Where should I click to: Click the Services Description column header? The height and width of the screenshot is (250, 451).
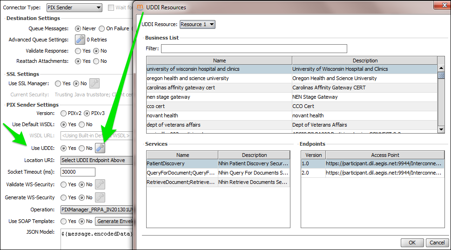tap(254, 155)
